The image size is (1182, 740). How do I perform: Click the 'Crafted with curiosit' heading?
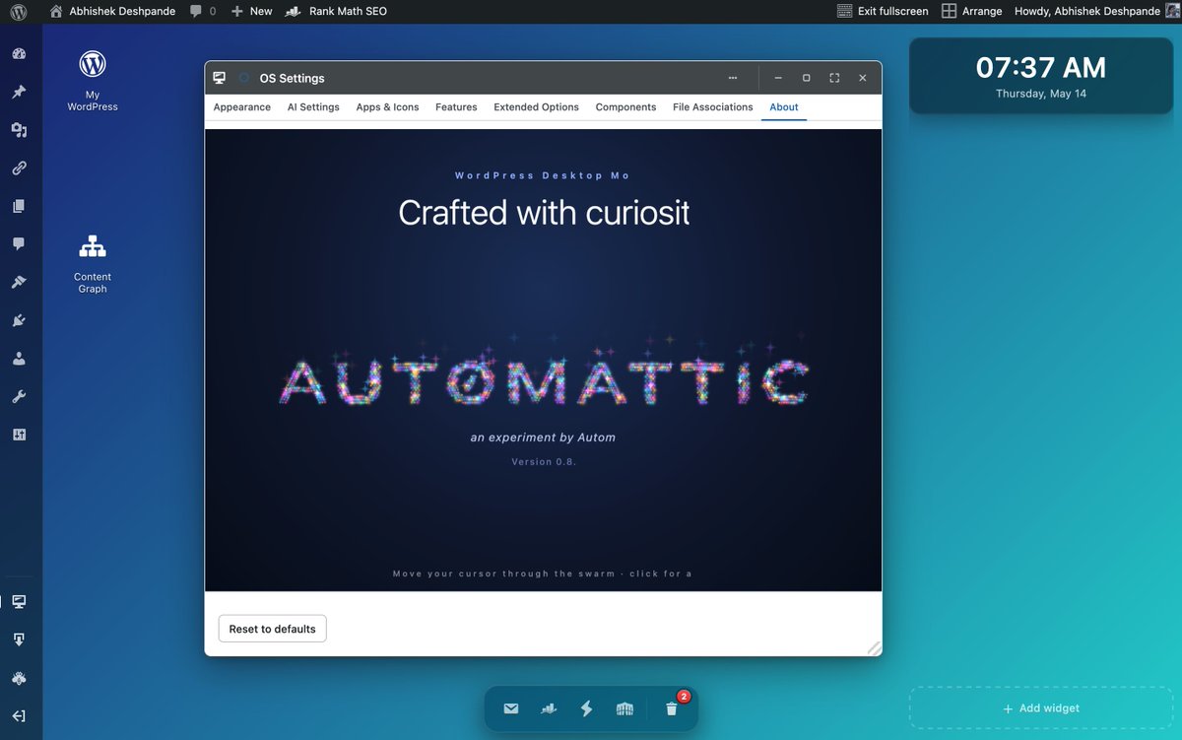[x=544, y=213]
